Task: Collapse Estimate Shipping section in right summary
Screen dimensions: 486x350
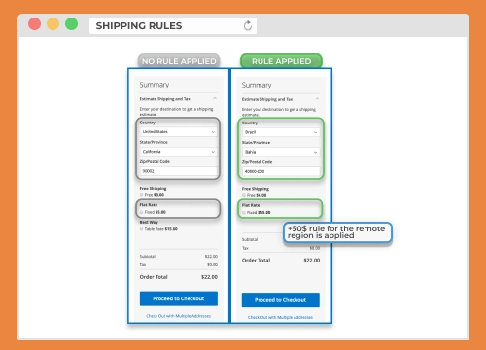Action: coord(317,99)
